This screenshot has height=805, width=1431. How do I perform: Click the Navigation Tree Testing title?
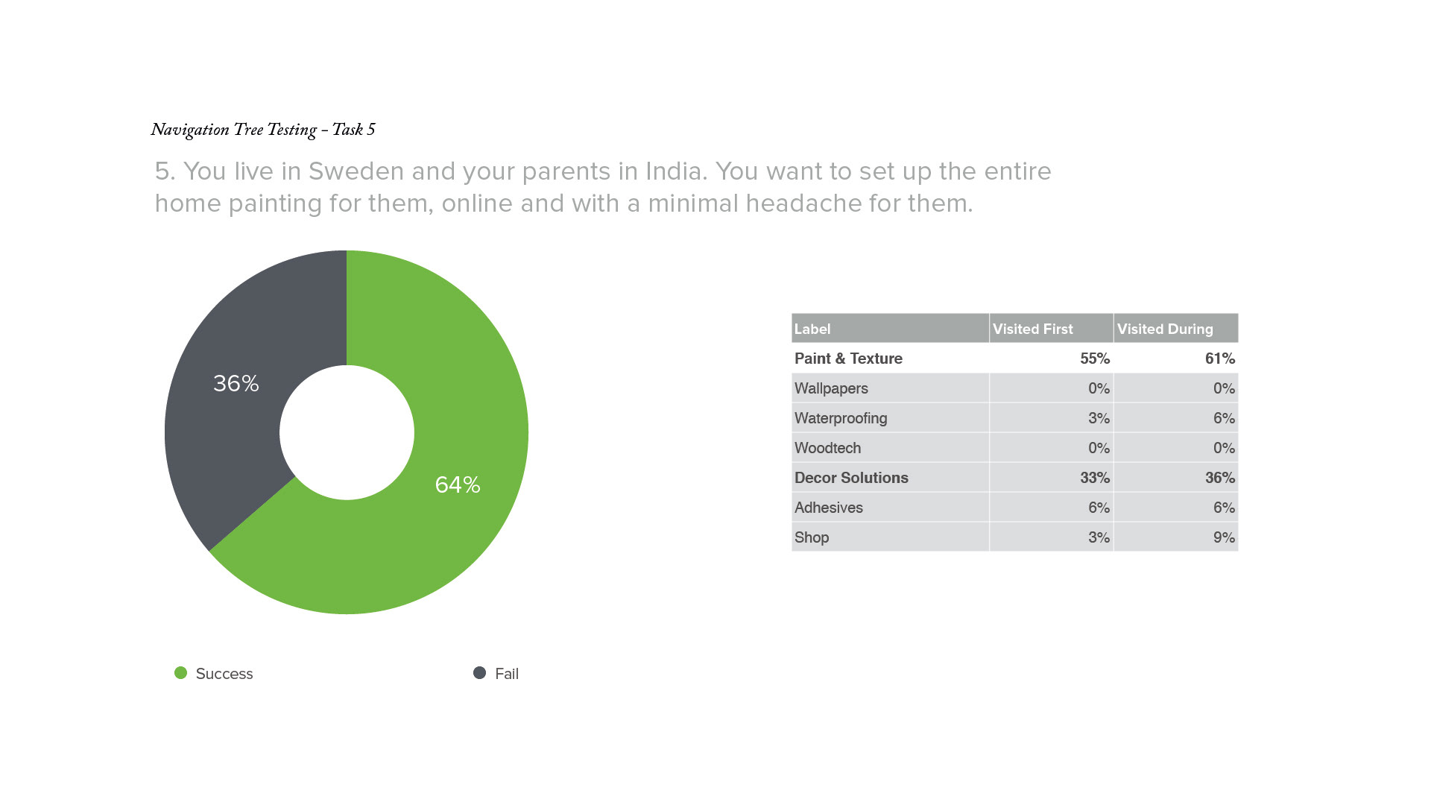tap(263, 130)
